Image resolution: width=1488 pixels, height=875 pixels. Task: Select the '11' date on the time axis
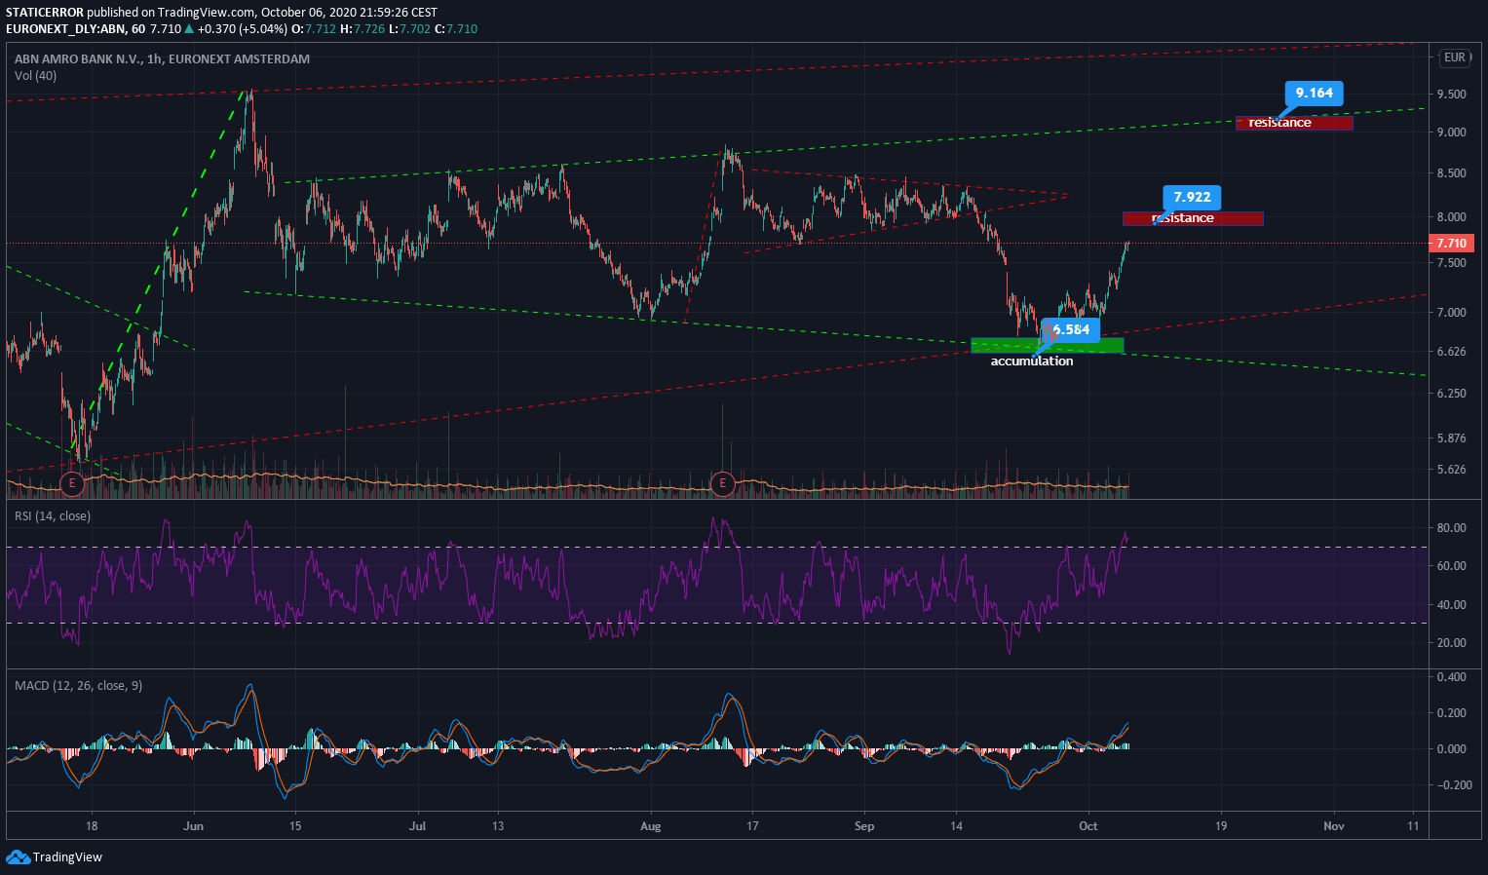click(1414, 826)
